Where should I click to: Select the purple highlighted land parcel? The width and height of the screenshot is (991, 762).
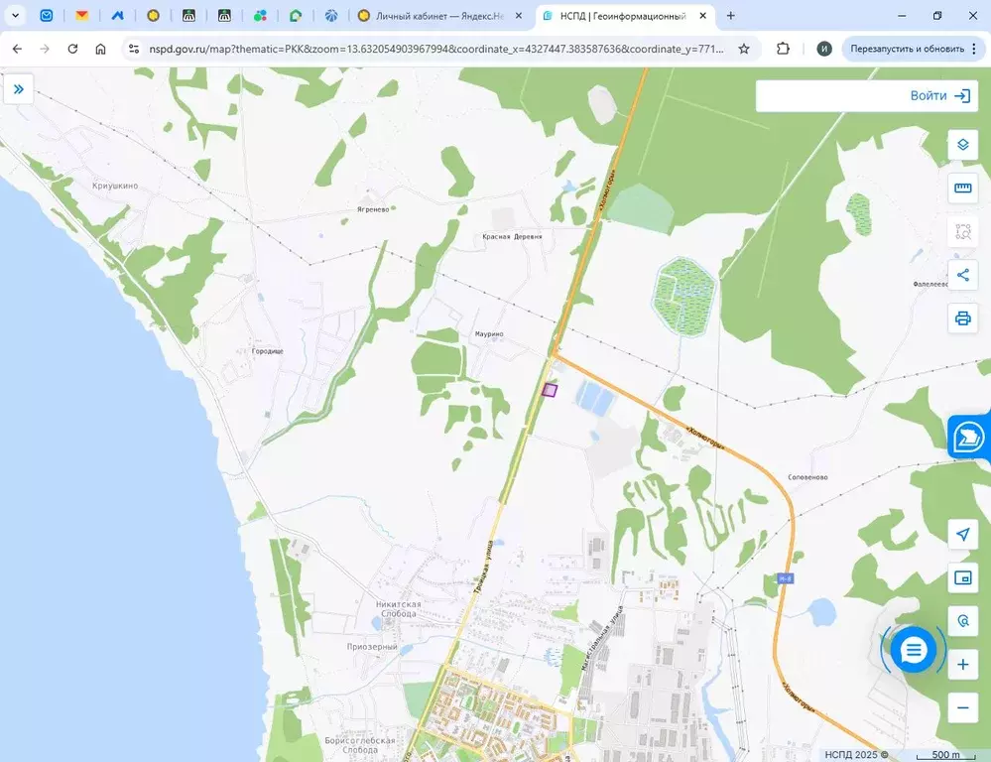(550, 390)
